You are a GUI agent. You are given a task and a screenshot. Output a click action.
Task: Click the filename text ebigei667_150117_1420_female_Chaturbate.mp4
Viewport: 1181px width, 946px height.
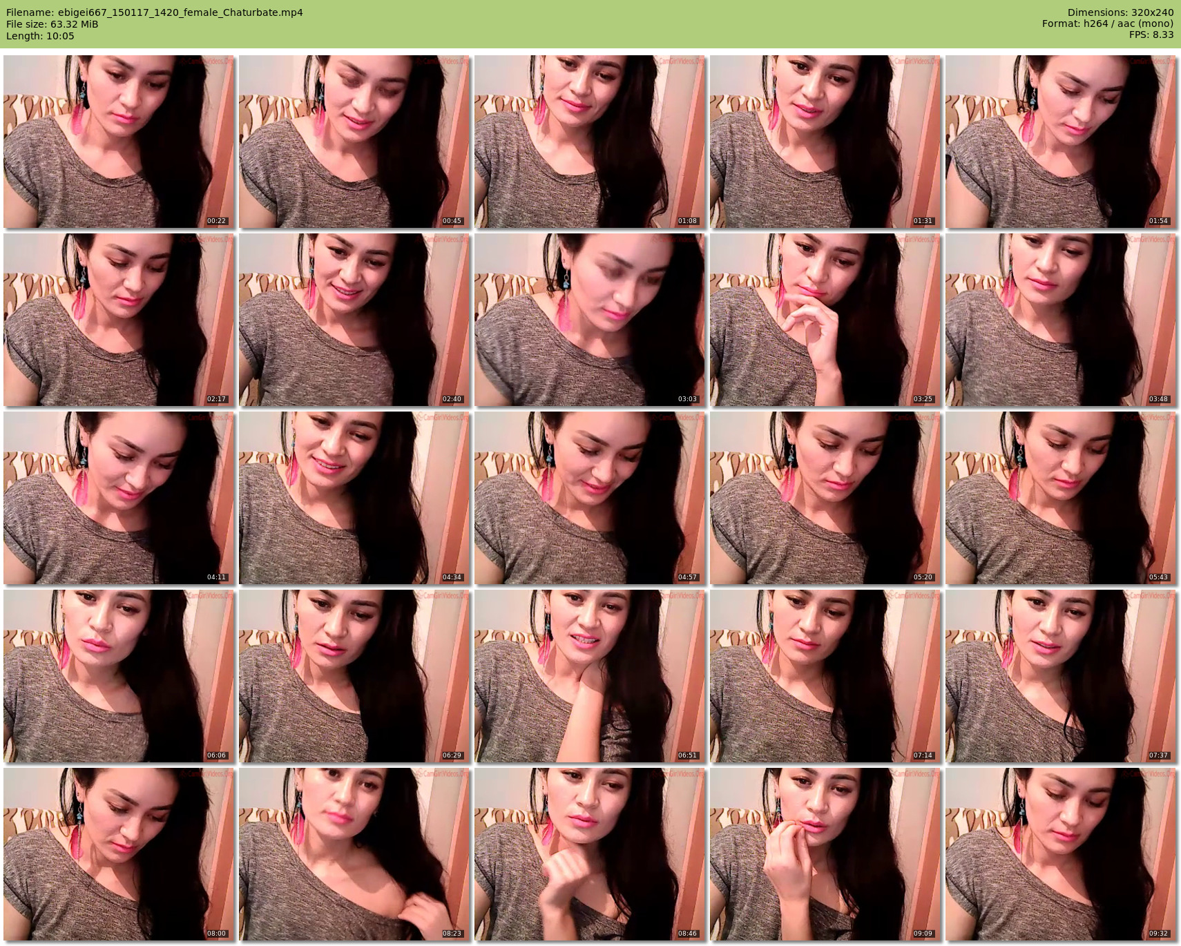click(182, 12)
